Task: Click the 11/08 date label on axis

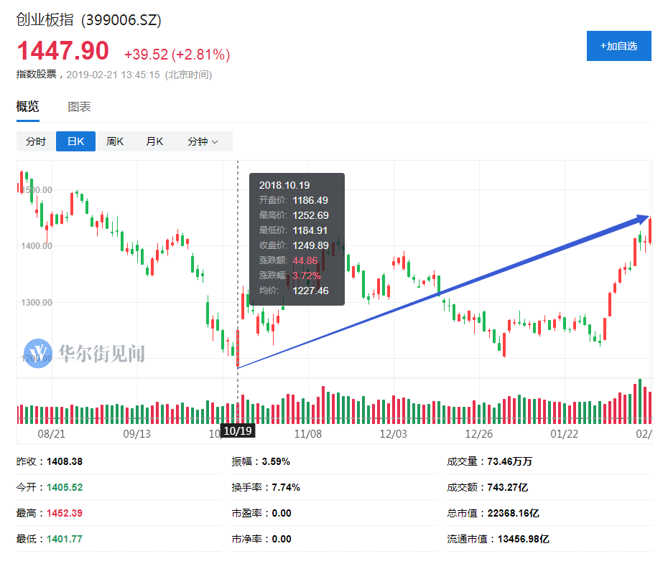Action: tap(308, 434)
